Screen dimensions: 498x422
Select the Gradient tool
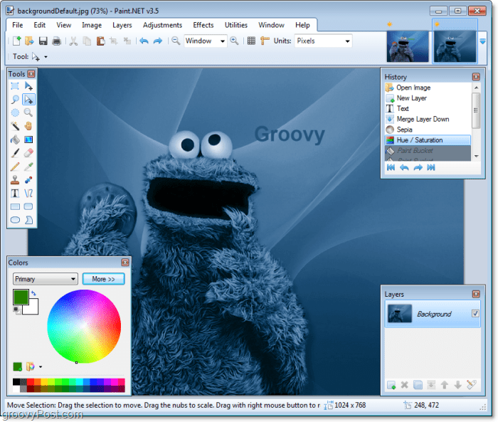(x=28, y=139)
